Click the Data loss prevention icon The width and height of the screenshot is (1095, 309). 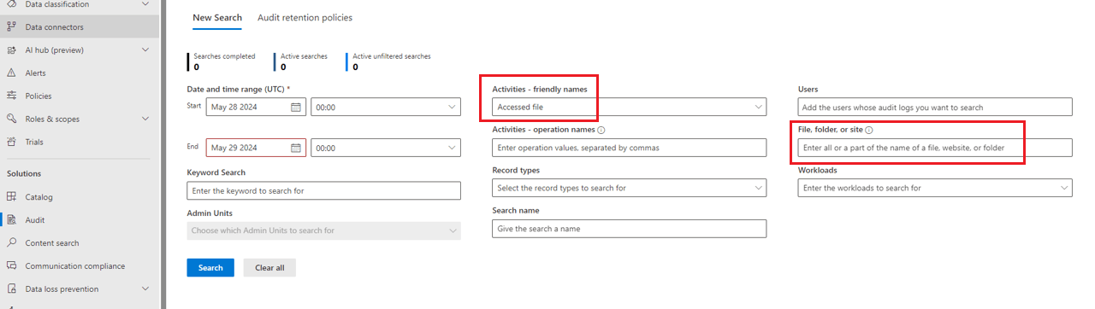click(x=12, y=289)
